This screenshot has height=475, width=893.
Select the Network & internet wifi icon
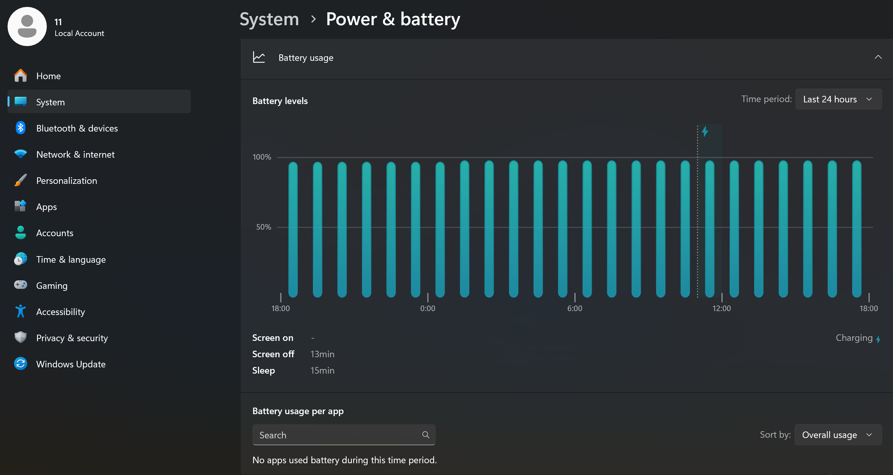(20, 154)
